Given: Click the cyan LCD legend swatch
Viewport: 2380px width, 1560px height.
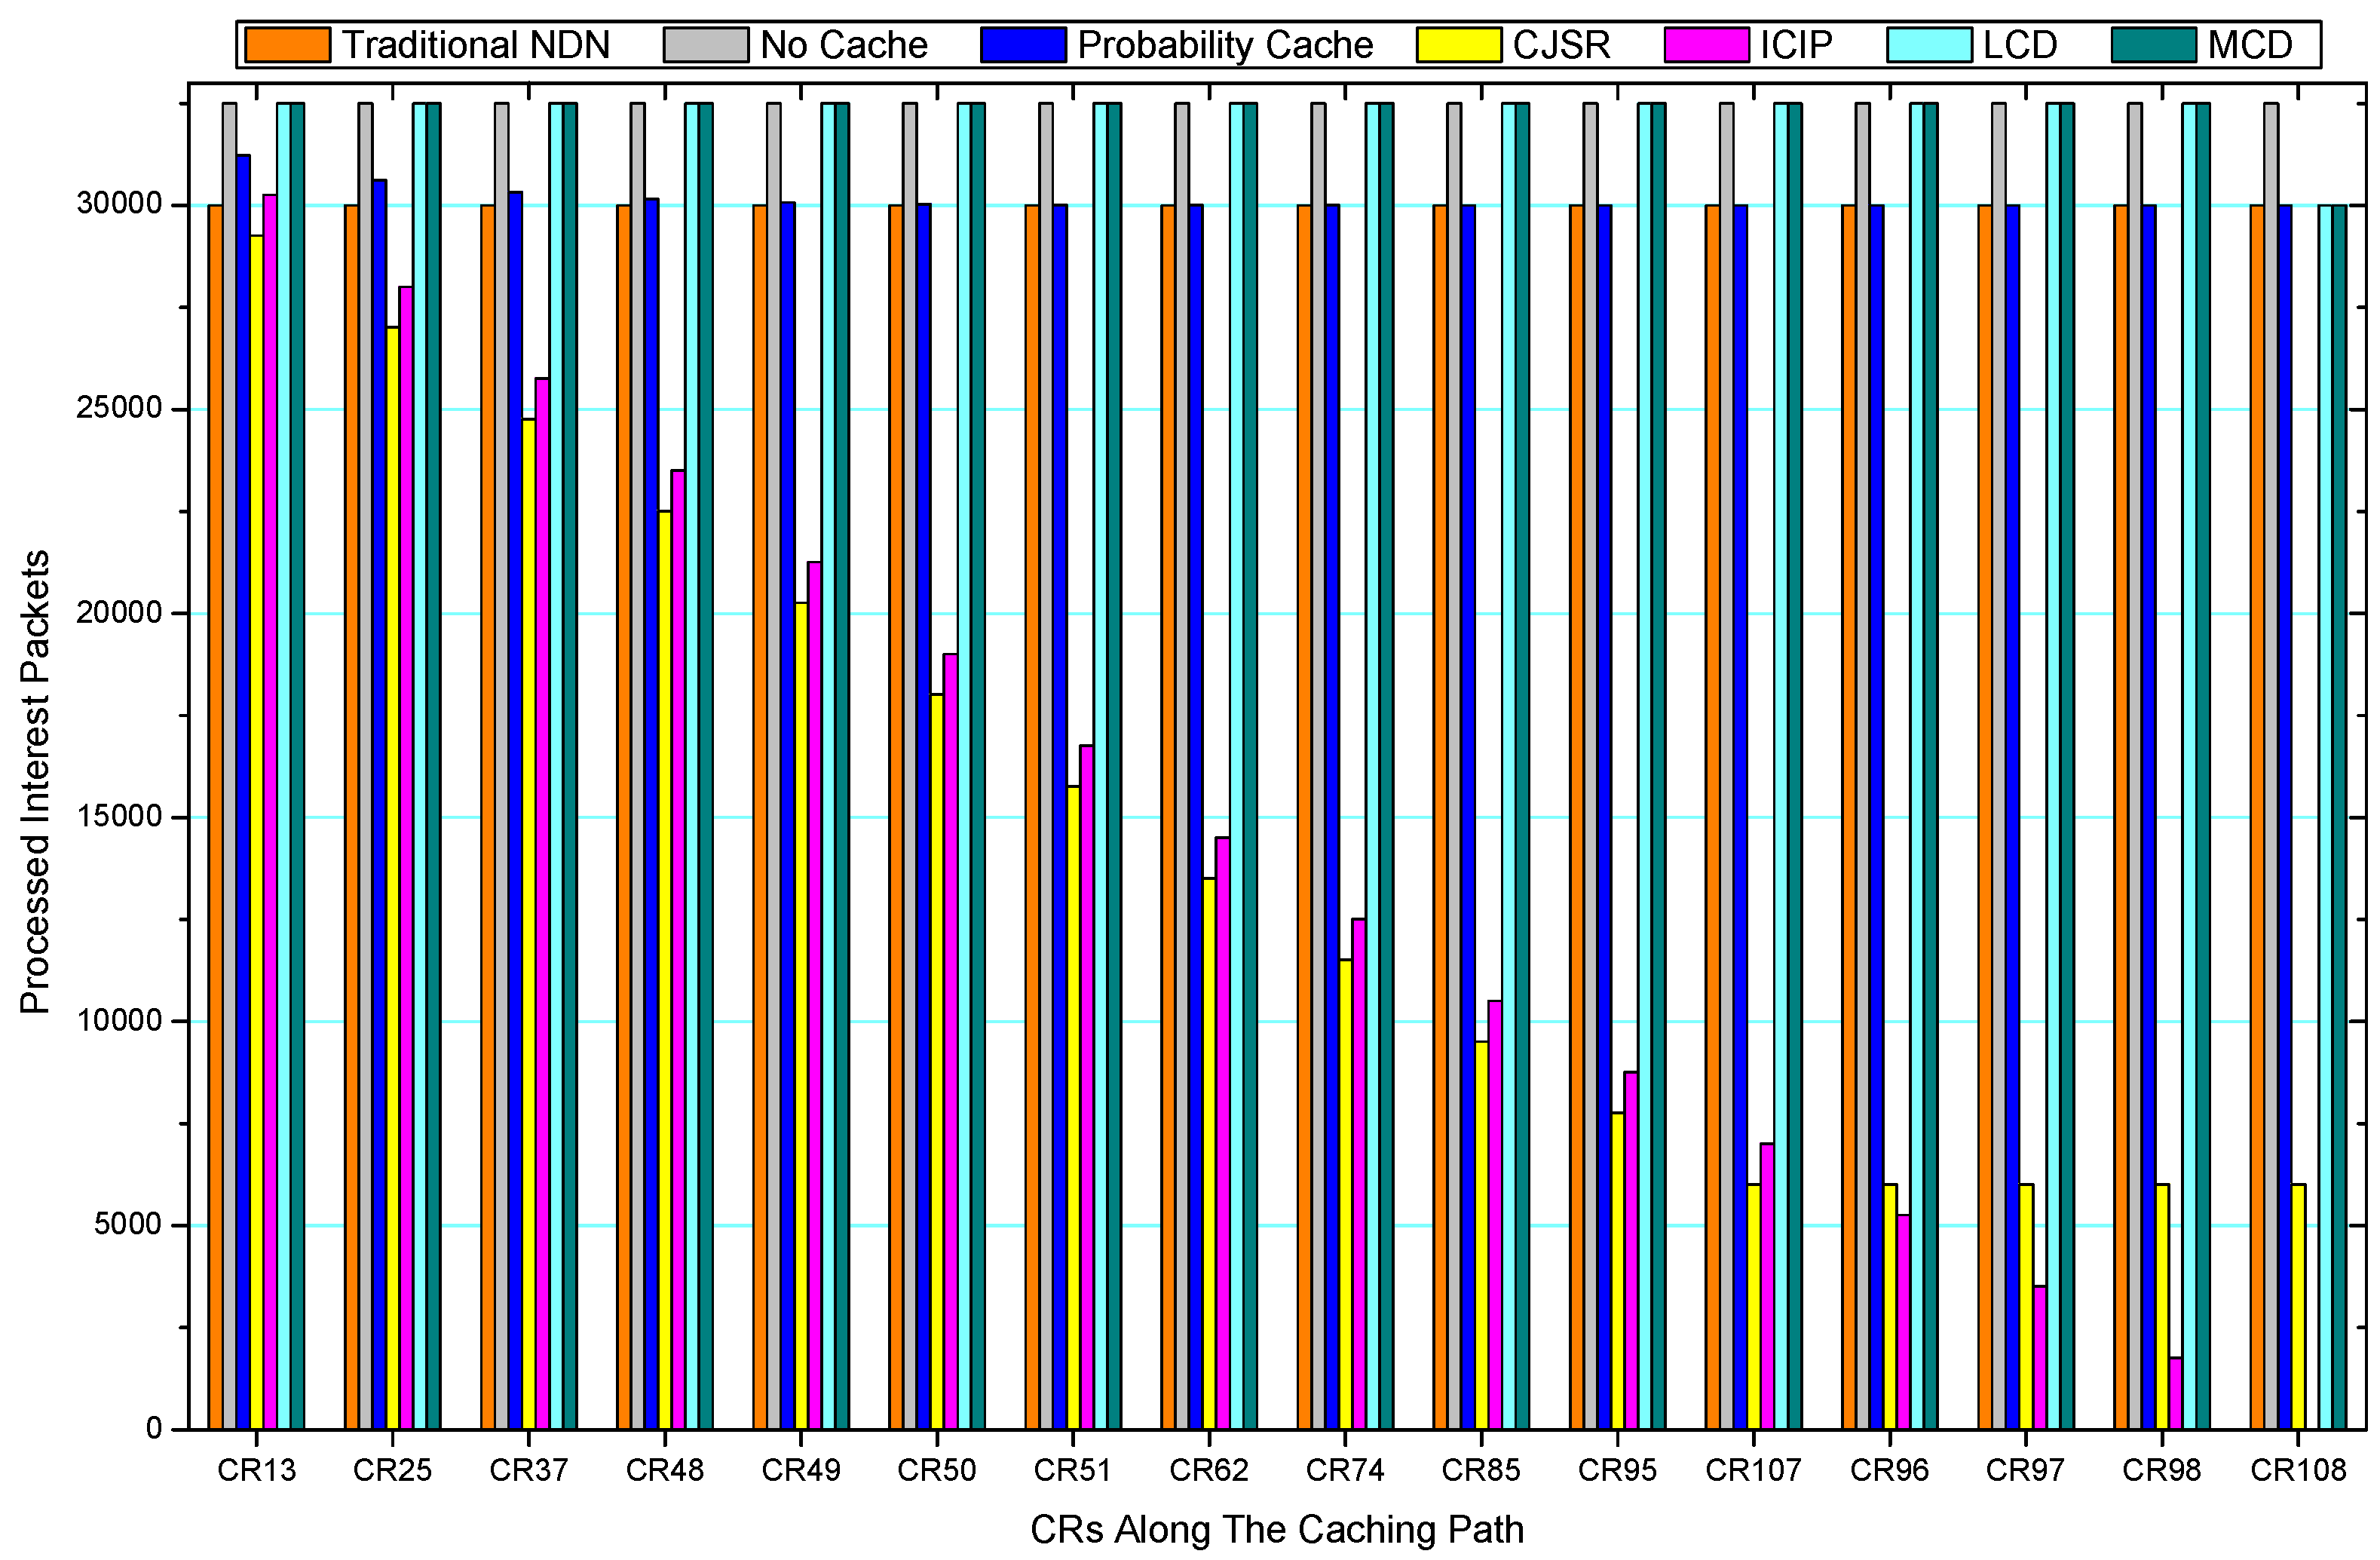Looking at the screenshot, I should 1929,45.
